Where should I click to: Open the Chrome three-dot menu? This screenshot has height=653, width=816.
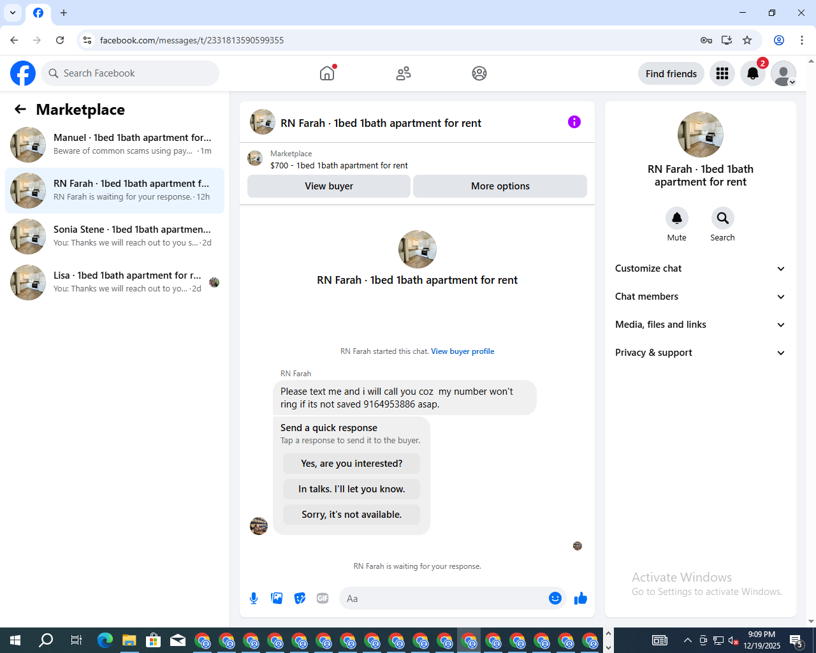[802, 40]
